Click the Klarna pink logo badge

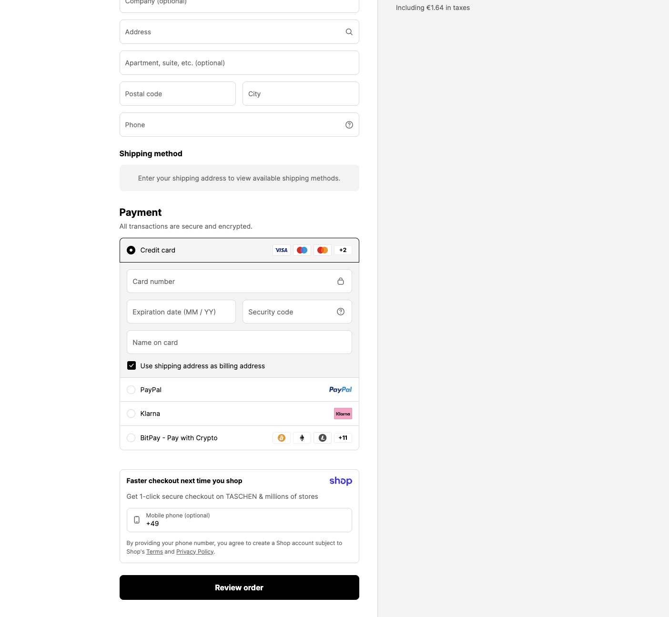[x=343, y=414]
